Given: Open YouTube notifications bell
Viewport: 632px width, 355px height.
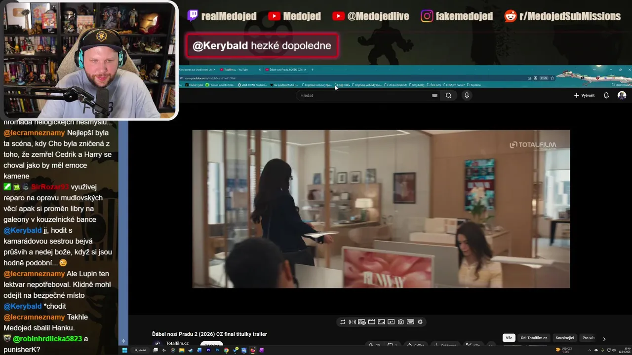Looking at the screenshot, I should [606, 95].
